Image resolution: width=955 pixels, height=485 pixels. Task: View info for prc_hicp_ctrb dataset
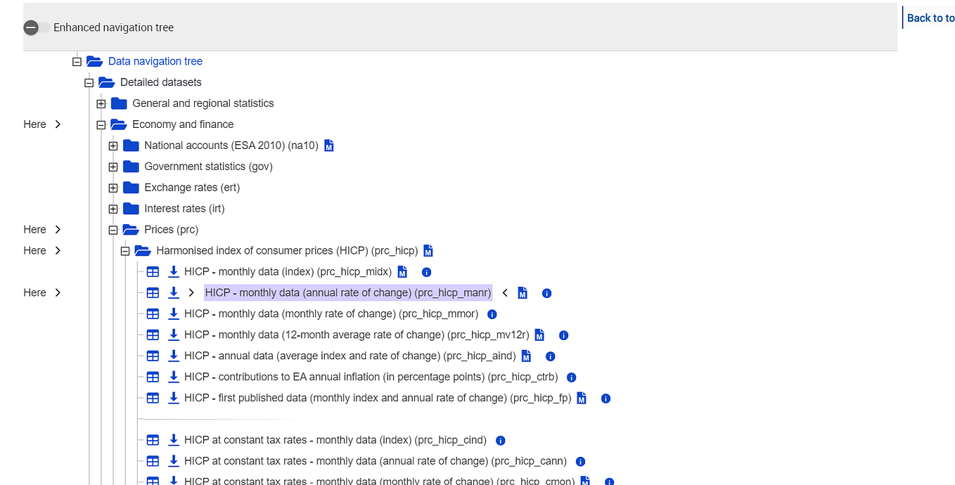(x=571, y=377)
